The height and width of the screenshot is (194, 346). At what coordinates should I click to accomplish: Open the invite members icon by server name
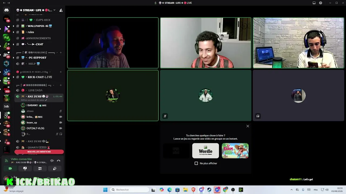click(x=61, y=10)
